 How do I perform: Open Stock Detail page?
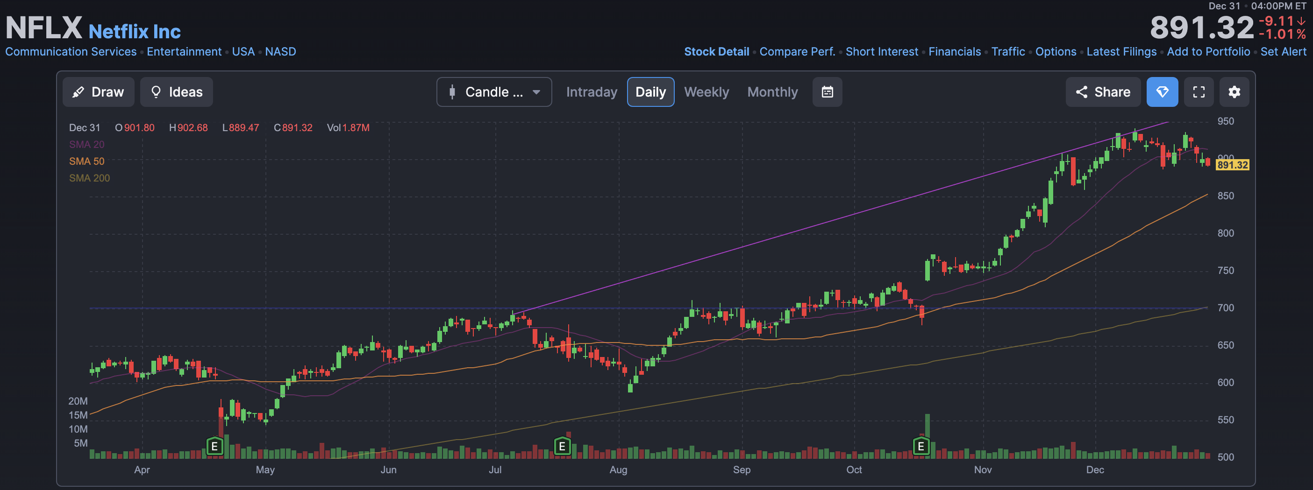point(716,52)
